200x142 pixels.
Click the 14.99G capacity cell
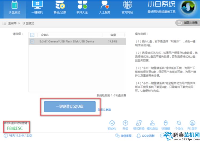[113, 41]
